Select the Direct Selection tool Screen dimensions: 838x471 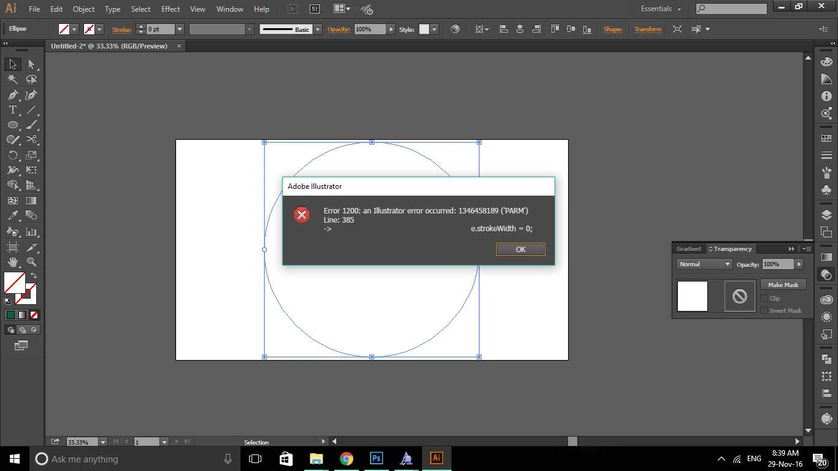pyautogui.click(x=31, y=64)
